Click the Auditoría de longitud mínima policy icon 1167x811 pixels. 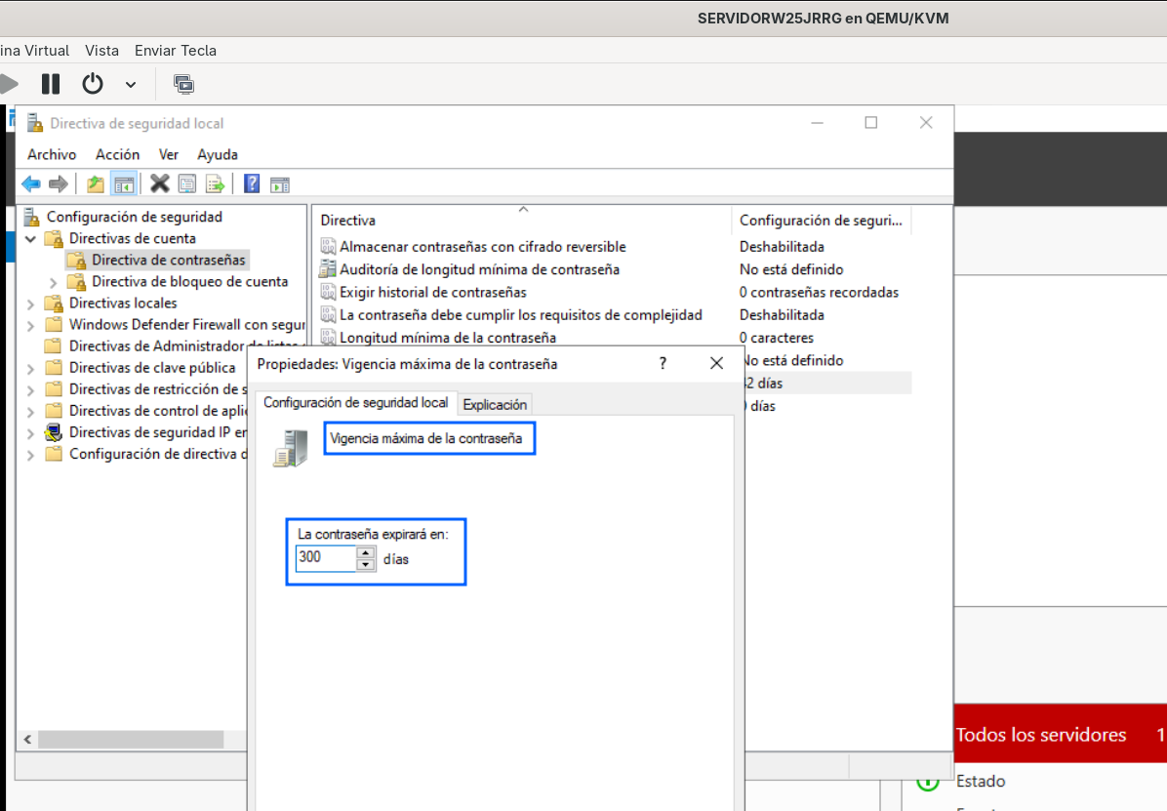click(328, 268)
